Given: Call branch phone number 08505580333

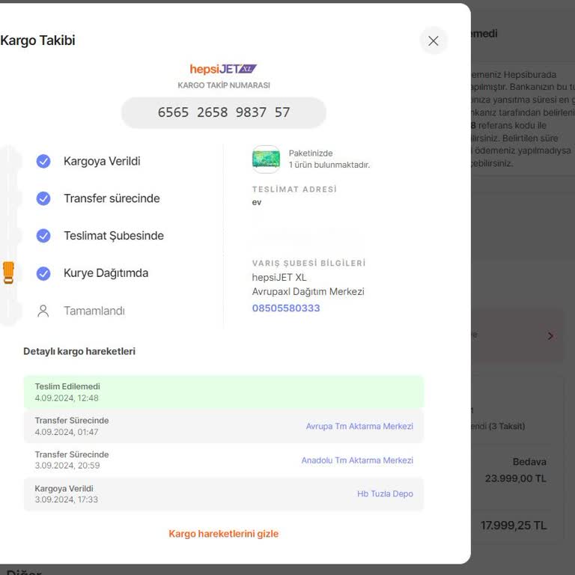Looking at the screenshot, I should (x=286, y=308).
